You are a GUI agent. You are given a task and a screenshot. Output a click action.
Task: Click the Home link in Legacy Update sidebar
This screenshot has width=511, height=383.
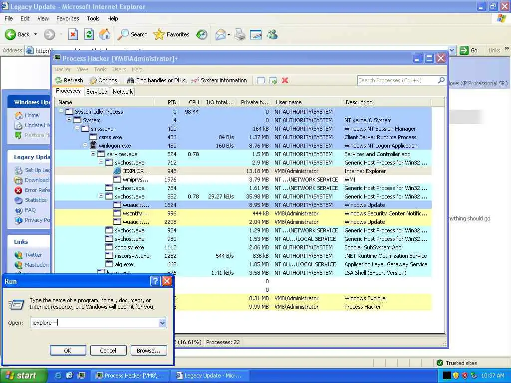(x=31, y=115)
